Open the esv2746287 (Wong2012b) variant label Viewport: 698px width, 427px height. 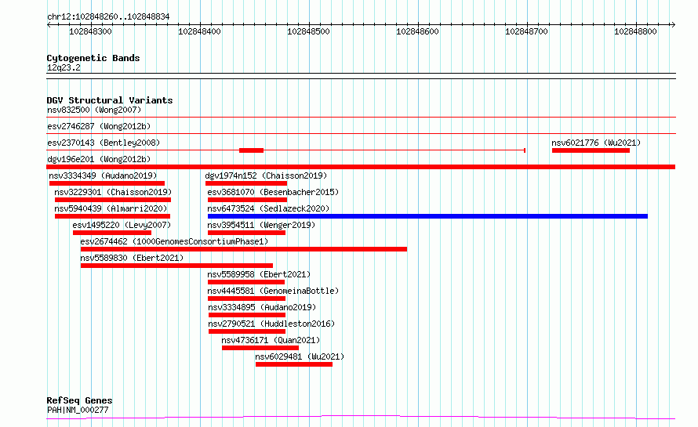pos(99,126)
